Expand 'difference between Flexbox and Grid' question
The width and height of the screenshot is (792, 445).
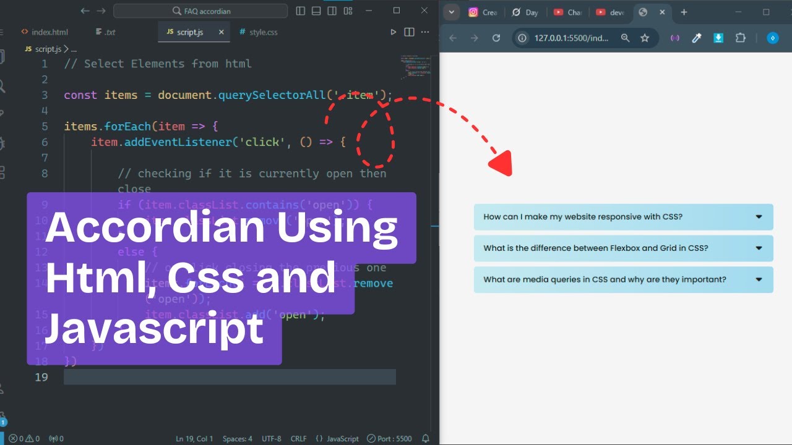pos(624,248)
